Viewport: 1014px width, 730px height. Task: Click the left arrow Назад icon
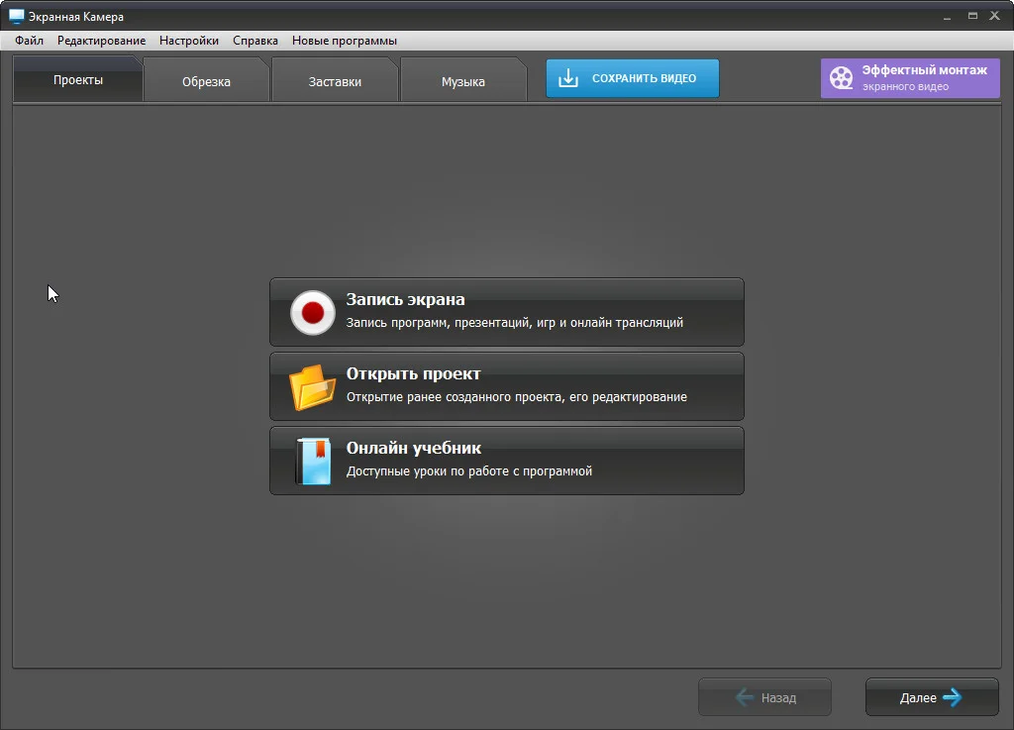click(745, 697)
